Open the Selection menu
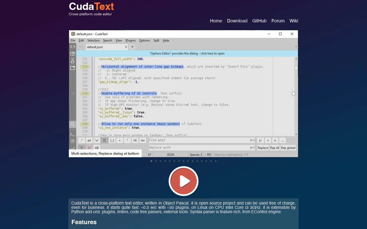The height and width of the screenshot is (229, 367). pos(93,40)
